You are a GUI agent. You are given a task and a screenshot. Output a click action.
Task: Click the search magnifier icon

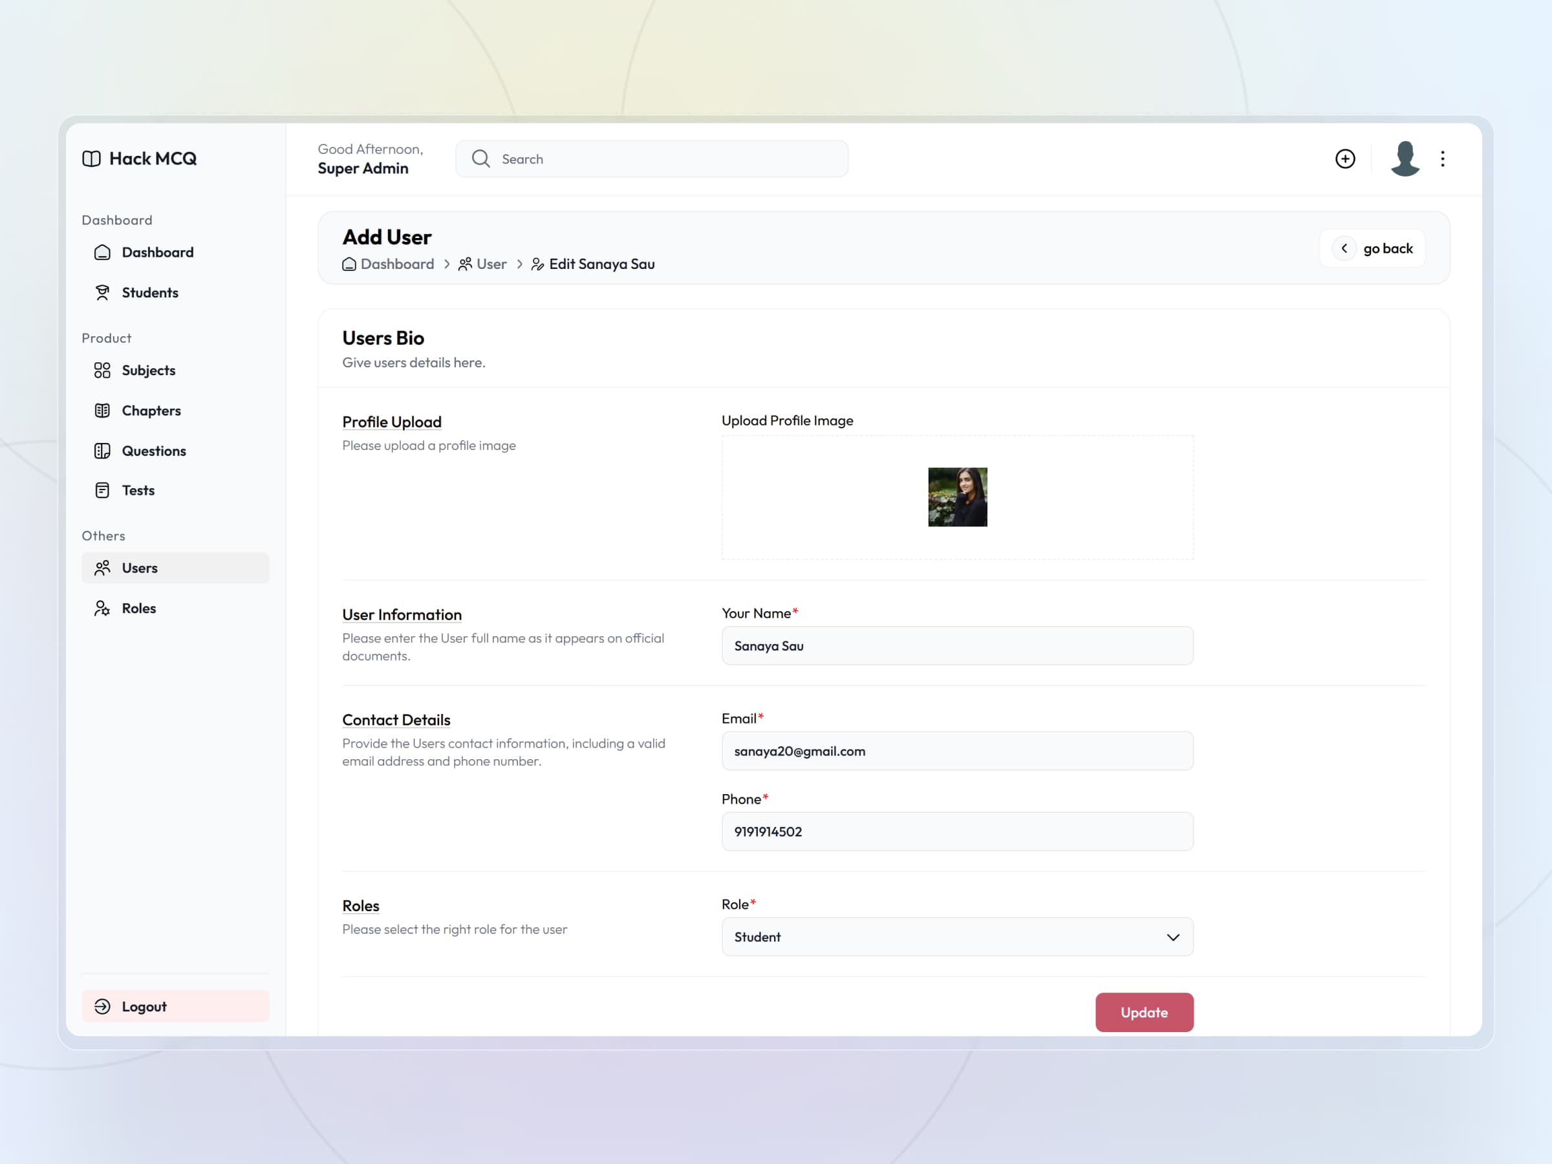click(480, 158)
